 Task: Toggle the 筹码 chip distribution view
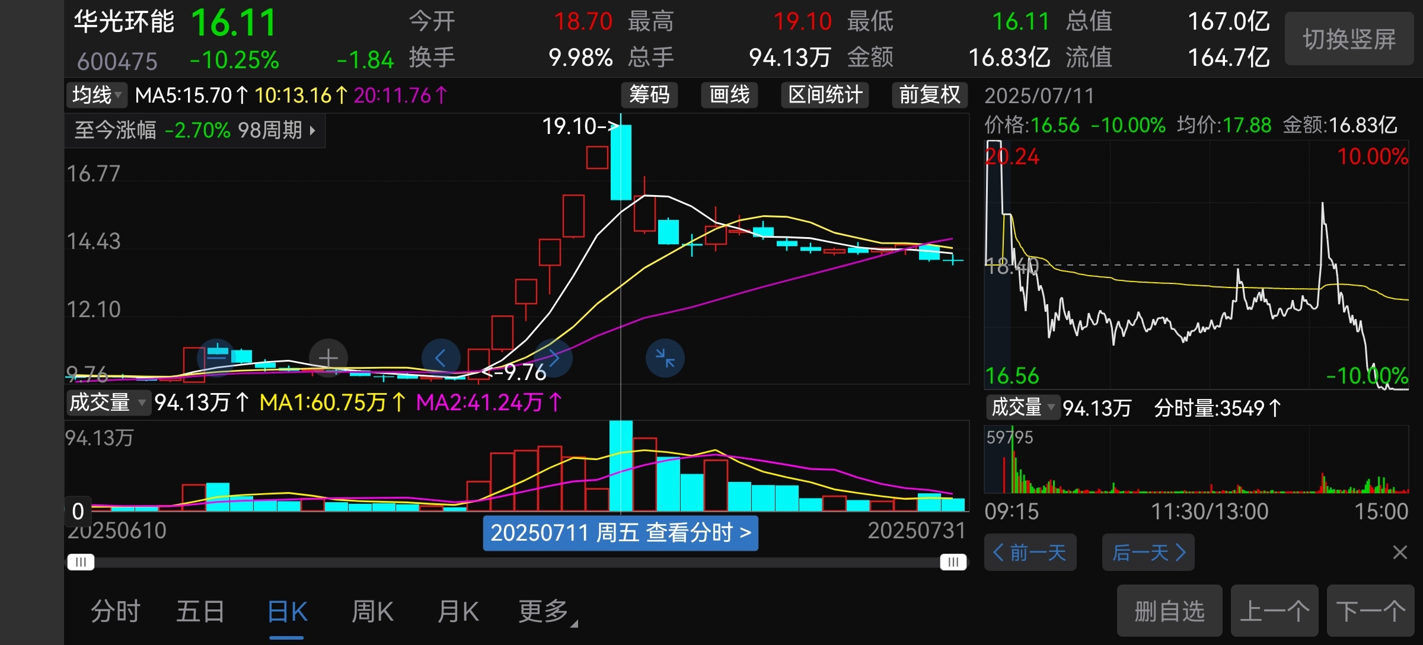coord(649,95)
